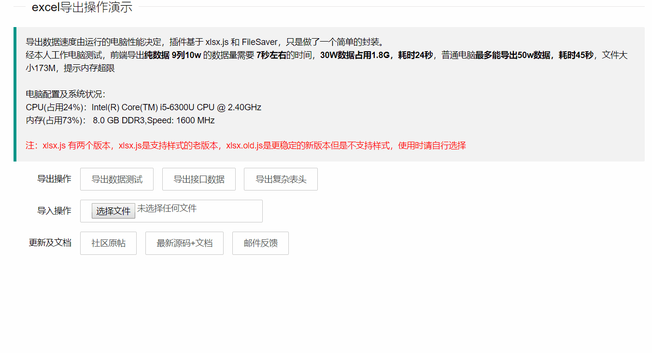Image resolution: width=652 pixels, height=353 pixels.
Task: Select the page title excel导出操作演示
Action: (x=82, y=7)
